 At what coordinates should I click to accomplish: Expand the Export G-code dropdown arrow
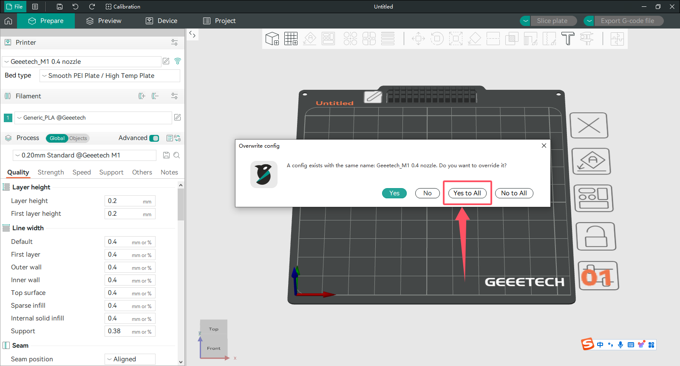[x=589, y=21]
